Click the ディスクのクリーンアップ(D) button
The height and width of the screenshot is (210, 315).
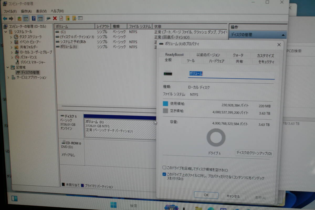click(254, 153)
